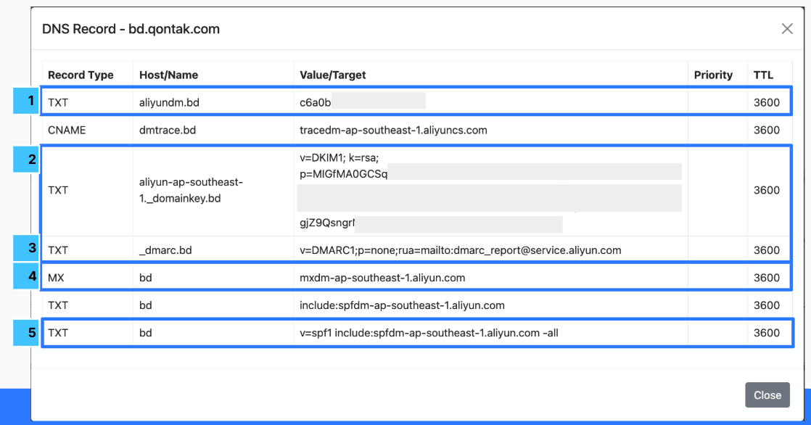Click the TTL column header
The width and height of the screenshot is (811, 425).
(x=763, y=75)
